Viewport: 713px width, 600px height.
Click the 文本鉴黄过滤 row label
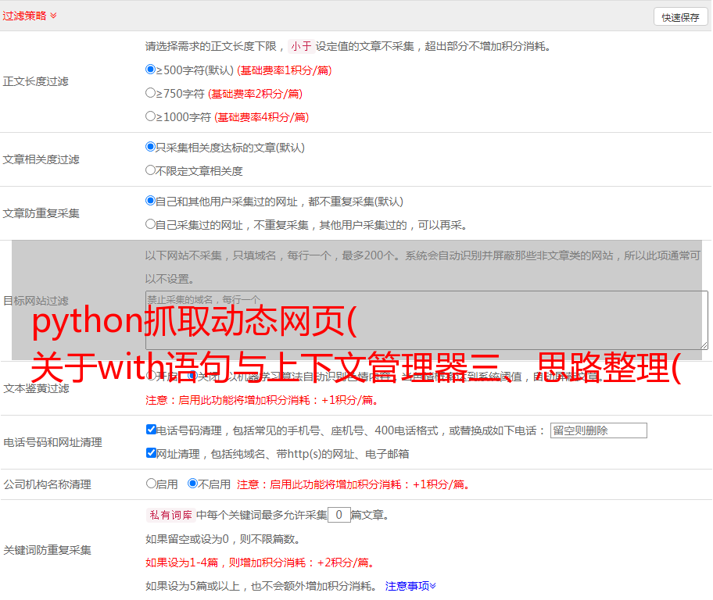coord(36,388)
